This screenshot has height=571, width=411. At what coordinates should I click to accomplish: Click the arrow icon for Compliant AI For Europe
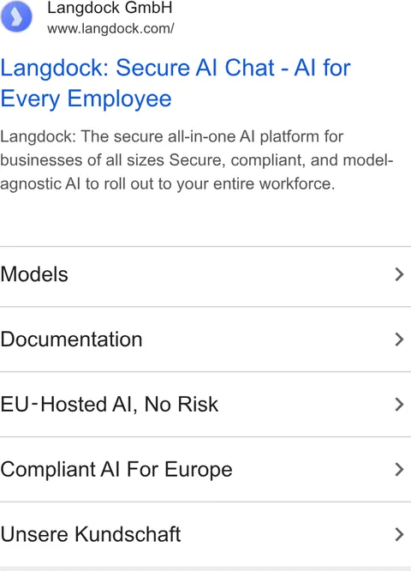(399, 469)
